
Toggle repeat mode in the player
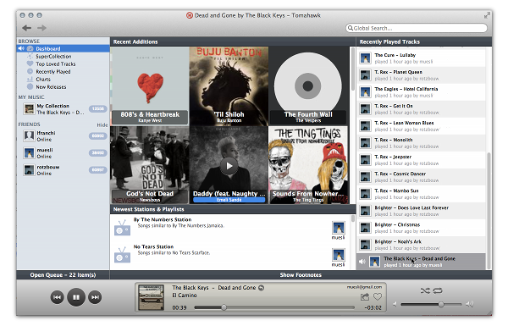coord(438,290)
